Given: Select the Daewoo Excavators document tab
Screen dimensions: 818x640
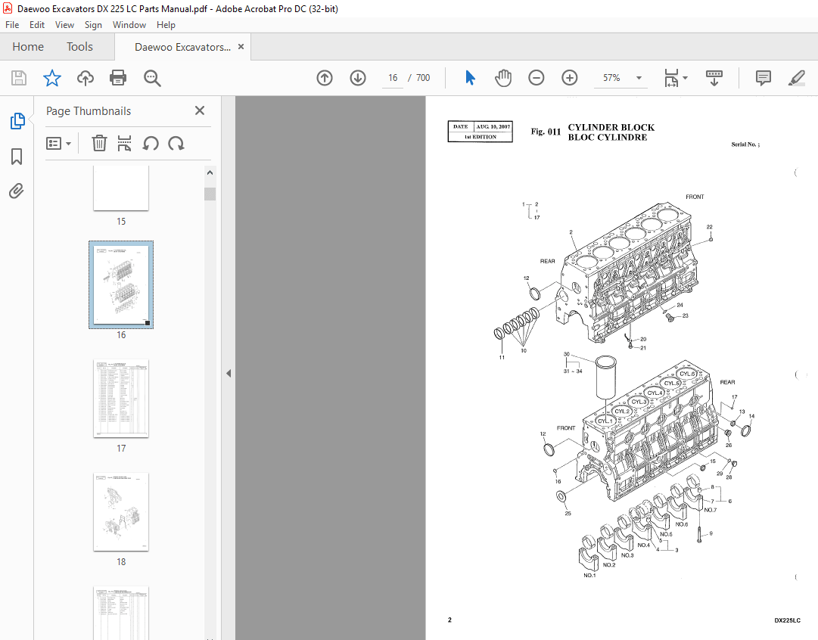Looking at the screenshot, I should pyautogui.click(x=182, y=47).
